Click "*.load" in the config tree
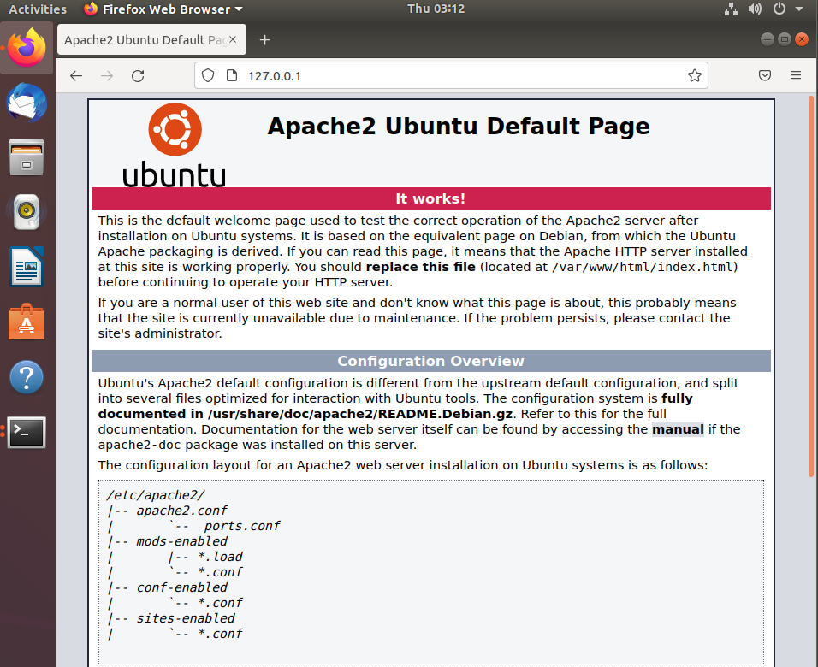 (x=221, y=557)
